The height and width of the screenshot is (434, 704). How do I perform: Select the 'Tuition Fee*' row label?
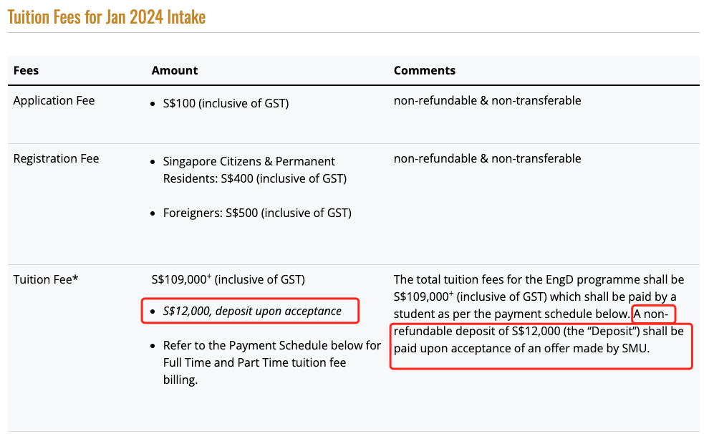46,279
